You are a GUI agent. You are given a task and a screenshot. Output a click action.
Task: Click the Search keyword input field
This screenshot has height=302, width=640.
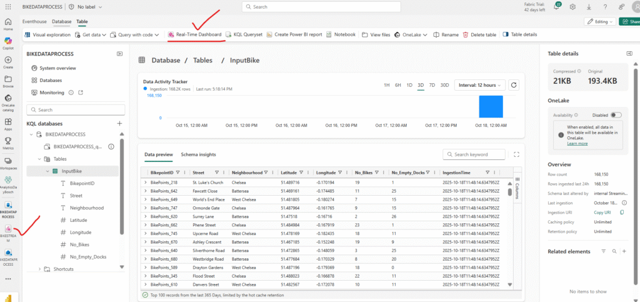click(x=474, y=154)
